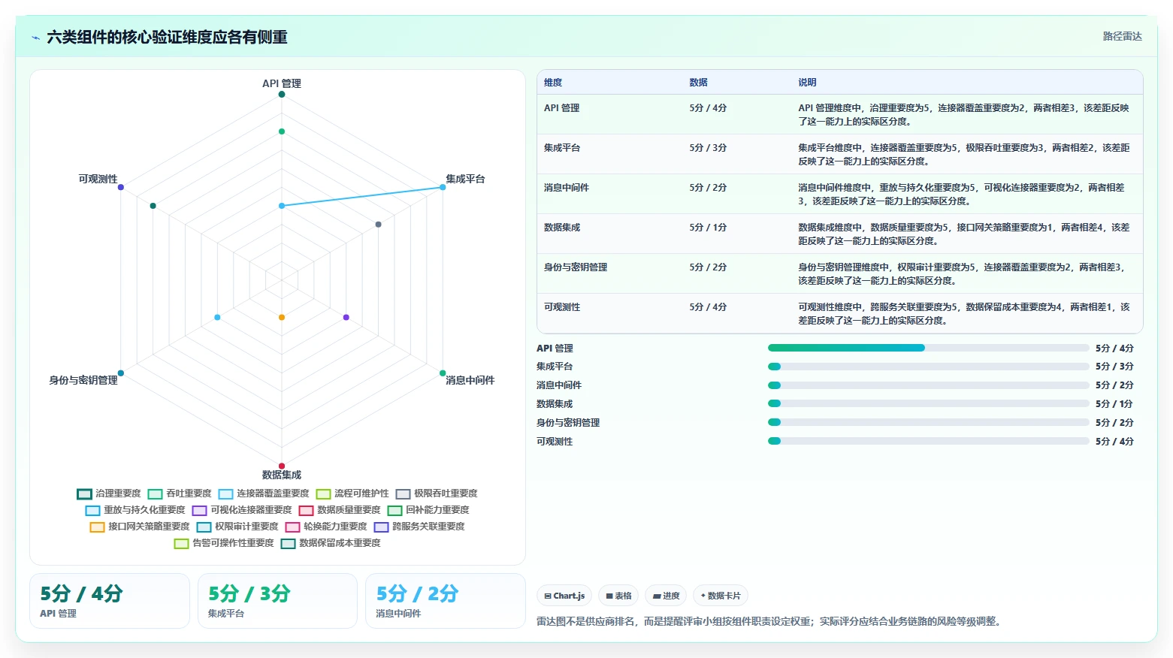The image size is (1173, 658).
Task: Click the 路径雷达 badge in the header
Action: (1122, 36)
